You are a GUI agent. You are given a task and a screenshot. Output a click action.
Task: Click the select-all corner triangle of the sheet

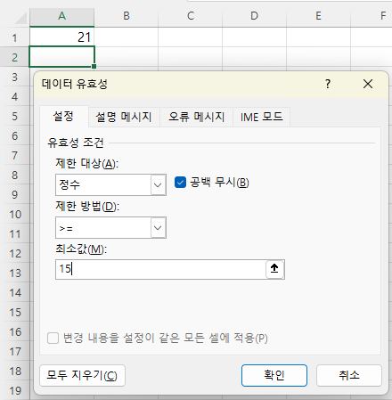(x=20, y=19)
